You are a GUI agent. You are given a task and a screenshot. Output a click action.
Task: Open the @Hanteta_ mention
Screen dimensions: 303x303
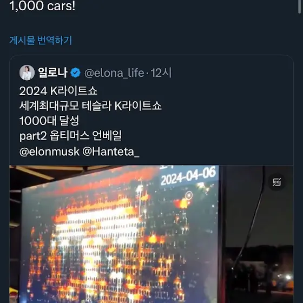click(111, 151)
